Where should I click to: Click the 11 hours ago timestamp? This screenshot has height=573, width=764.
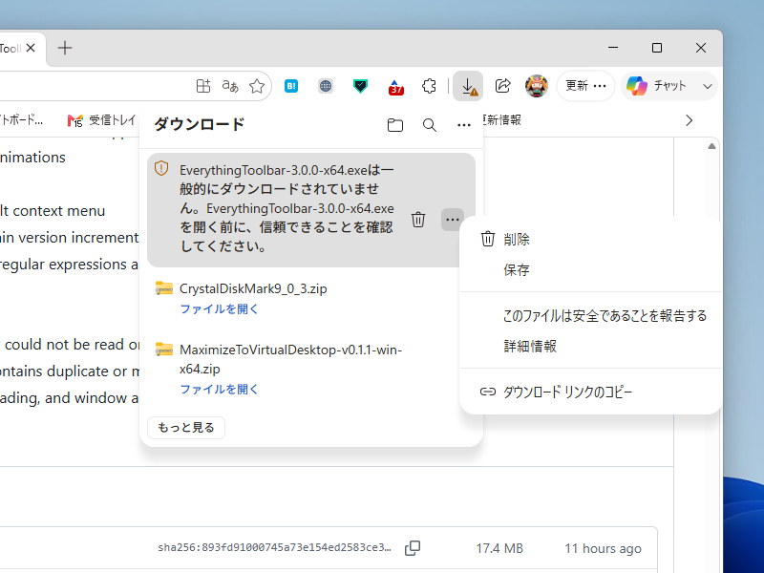(603, 548)
